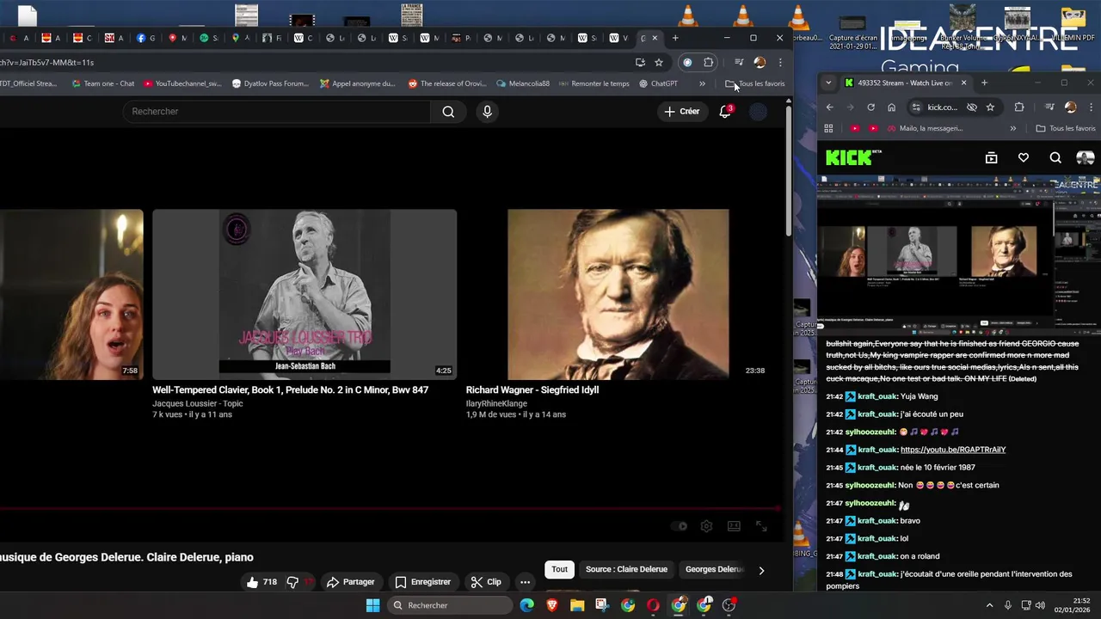The image size is (1101, 619).
Task: Open Mailo, la messagerie bookmark
Action: click(x=924, y=128)
